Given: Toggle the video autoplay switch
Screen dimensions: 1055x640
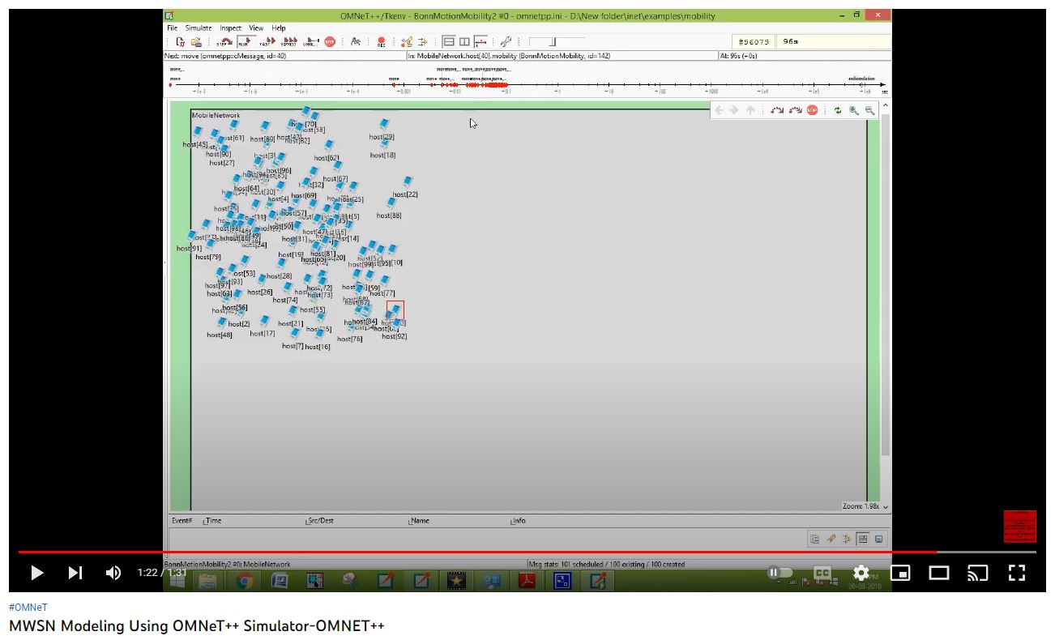Looking at the screenshot, I should 780,573.
